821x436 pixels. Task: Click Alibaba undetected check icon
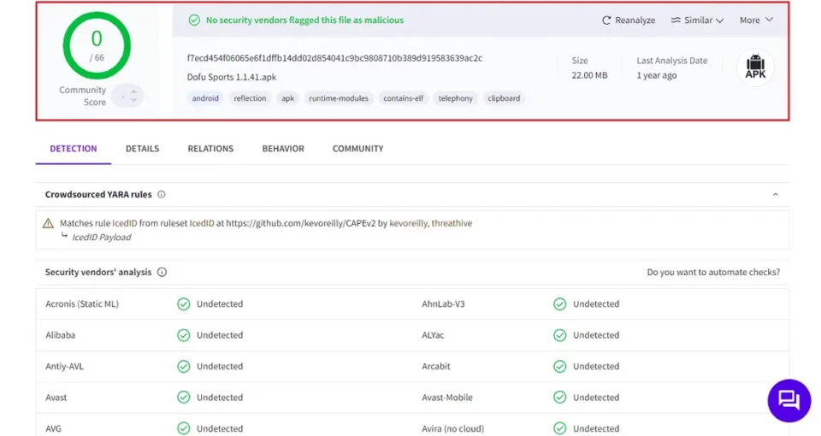coord(183,335)
